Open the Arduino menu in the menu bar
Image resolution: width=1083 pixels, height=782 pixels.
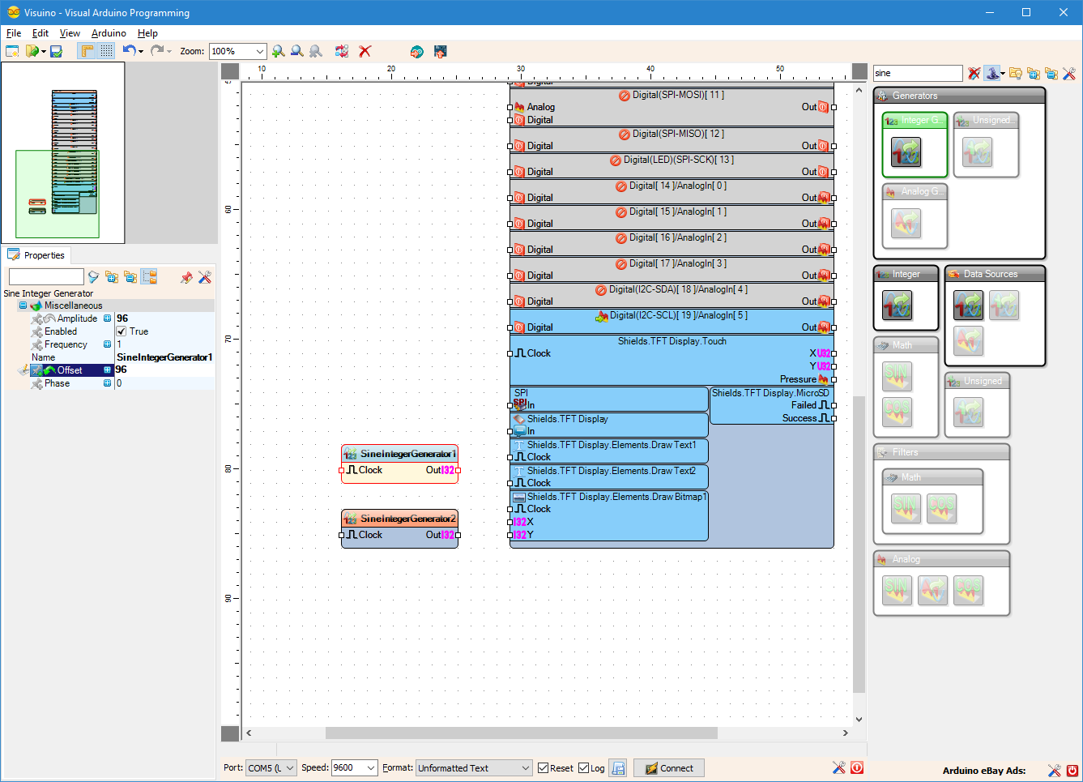108,33
